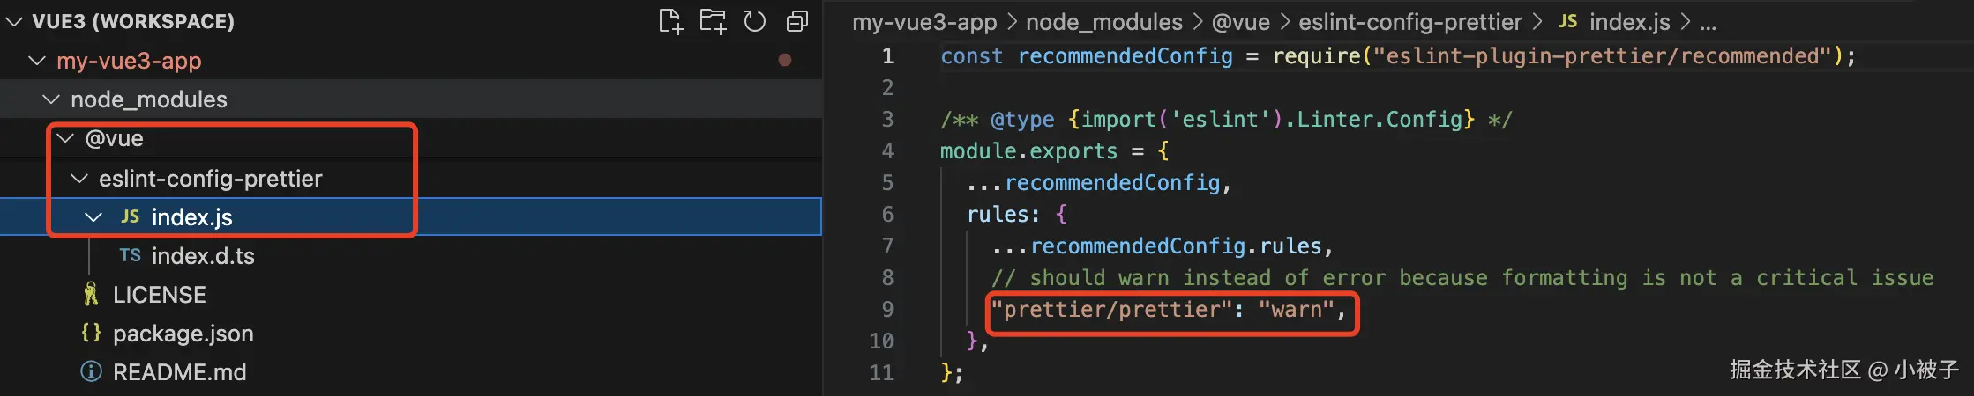
Task: Click my-vue3-app breadcrumb segment
Action: click(x=923, y=22)
